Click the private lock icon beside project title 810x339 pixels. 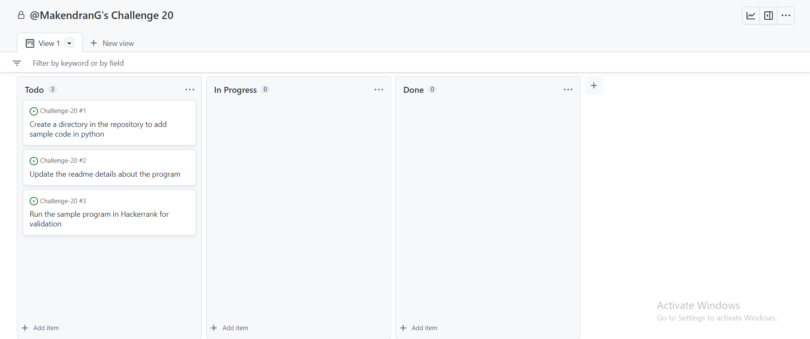tap(21, 15)
